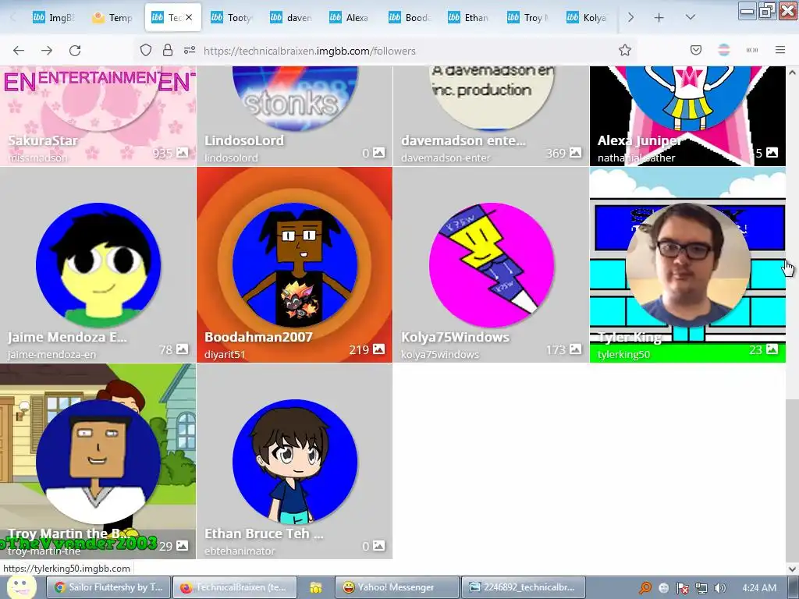The image size is (799, 599).
Task: Reload the current page
Action: coord(75,50)
